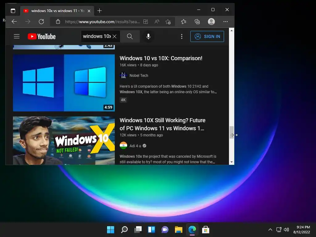316x237 pixels.
Task: Click the 4:59 duration badge
Action: tap(108, 107)
